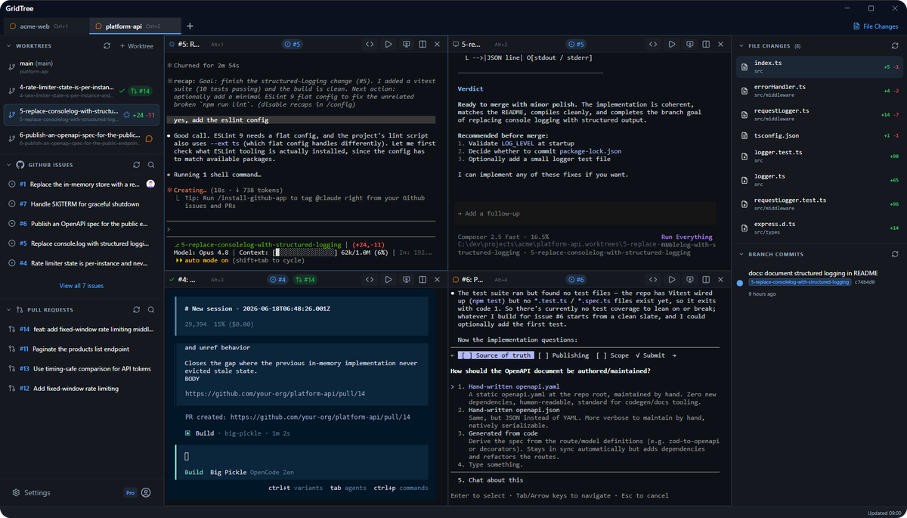Open PR created pull/14 link
This screenshot has width=907, height=518.
coord(320,417)
